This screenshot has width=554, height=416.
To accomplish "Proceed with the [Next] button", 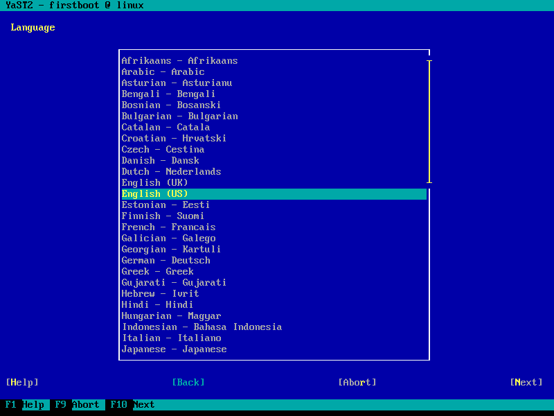I will (526, 383).
